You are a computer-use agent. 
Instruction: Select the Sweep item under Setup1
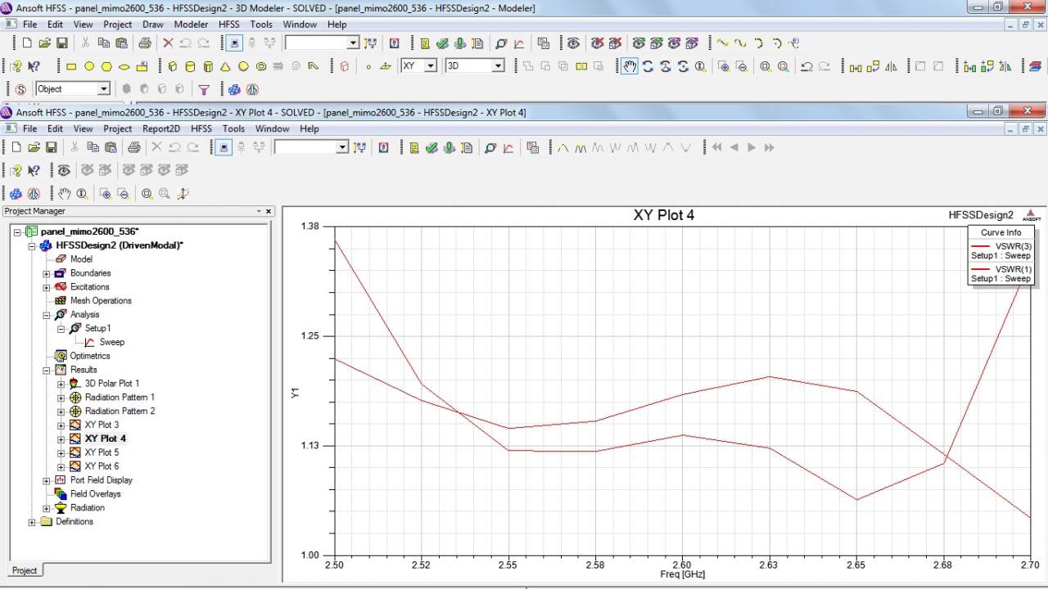coord(112,342)
